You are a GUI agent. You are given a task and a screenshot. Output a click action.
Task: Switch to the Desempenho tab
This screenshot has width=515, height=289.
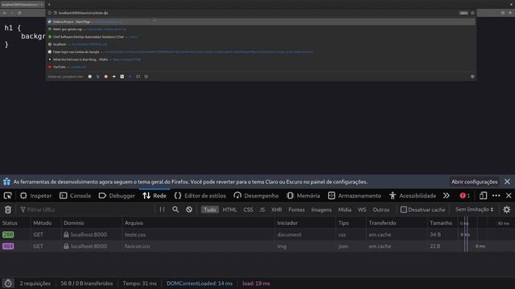[256, 196]
